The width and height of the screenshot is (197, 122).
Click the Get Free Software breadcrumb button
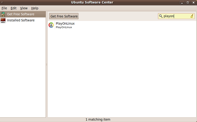(64, 16)
